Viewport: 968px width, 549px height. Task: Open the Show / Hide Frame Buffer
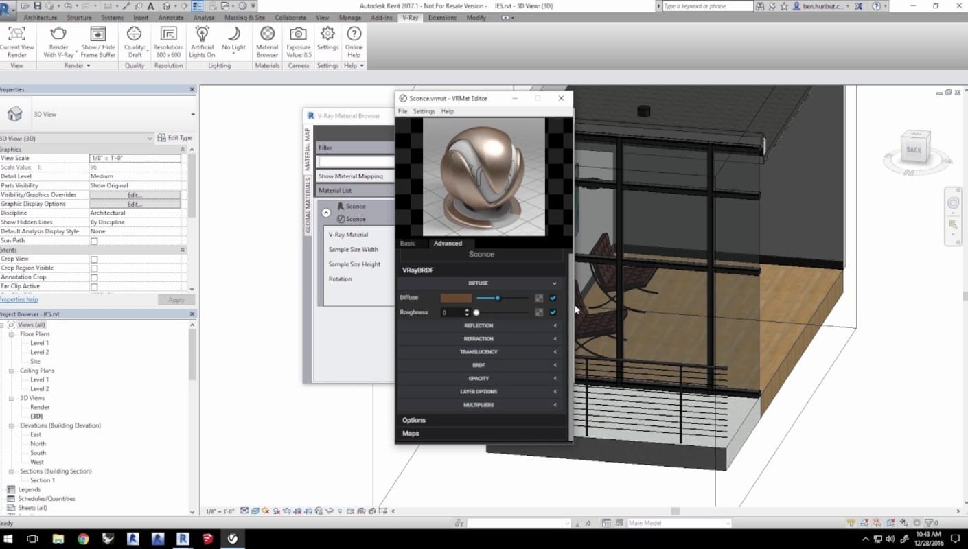click(x=98, y=34)
